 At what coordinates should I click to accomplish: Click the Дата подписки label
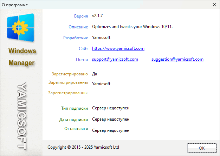click(x=73, y=120)
